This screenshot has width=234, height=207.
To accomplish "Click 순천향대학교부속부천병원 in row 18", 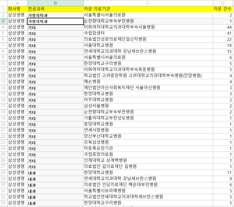I will [x=148, y=112].
